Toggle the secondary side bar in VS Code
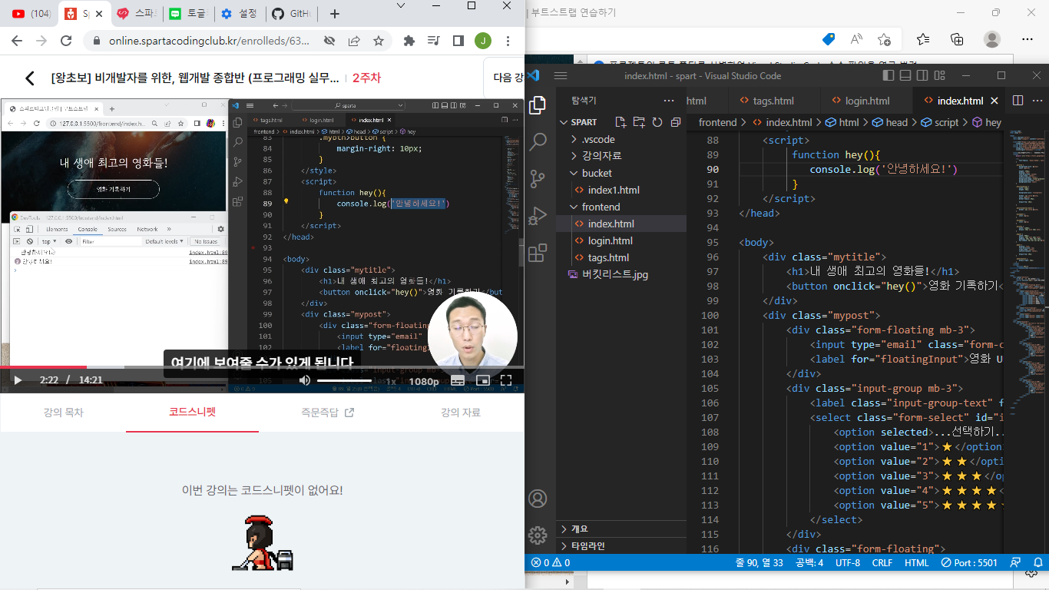This screenshot has width=1049, height=590. tap(922, 75)
